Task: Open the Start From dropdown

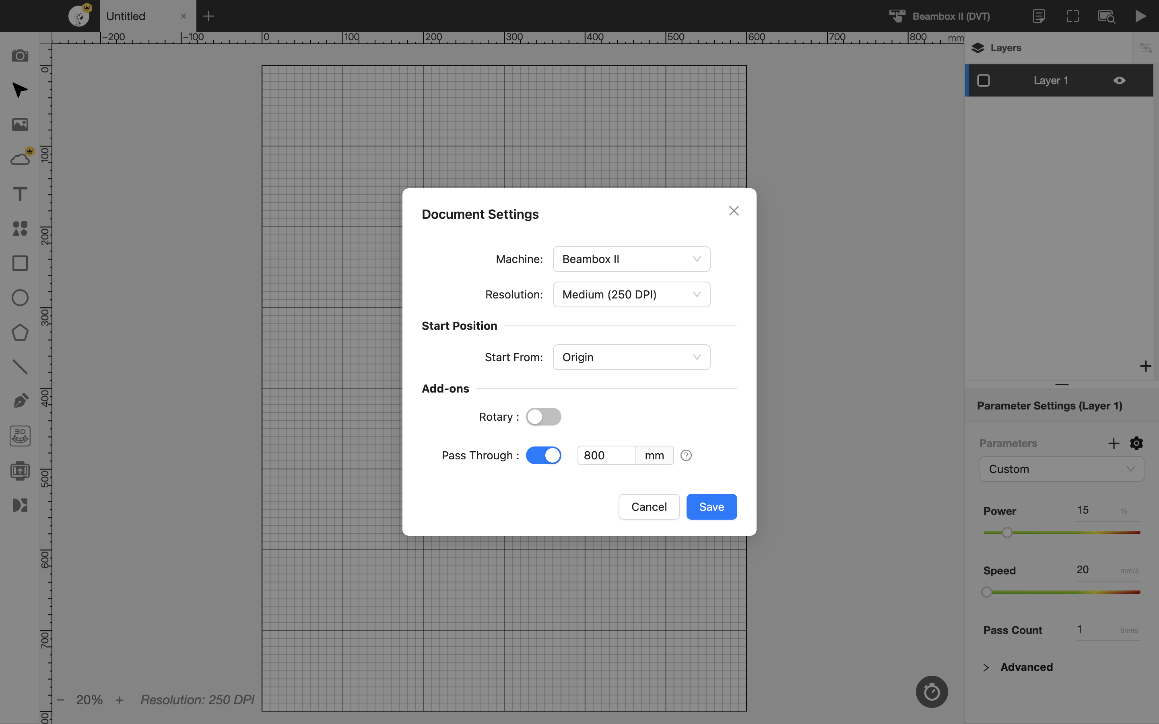Action: pyautogui.click(x=631, y=357)
